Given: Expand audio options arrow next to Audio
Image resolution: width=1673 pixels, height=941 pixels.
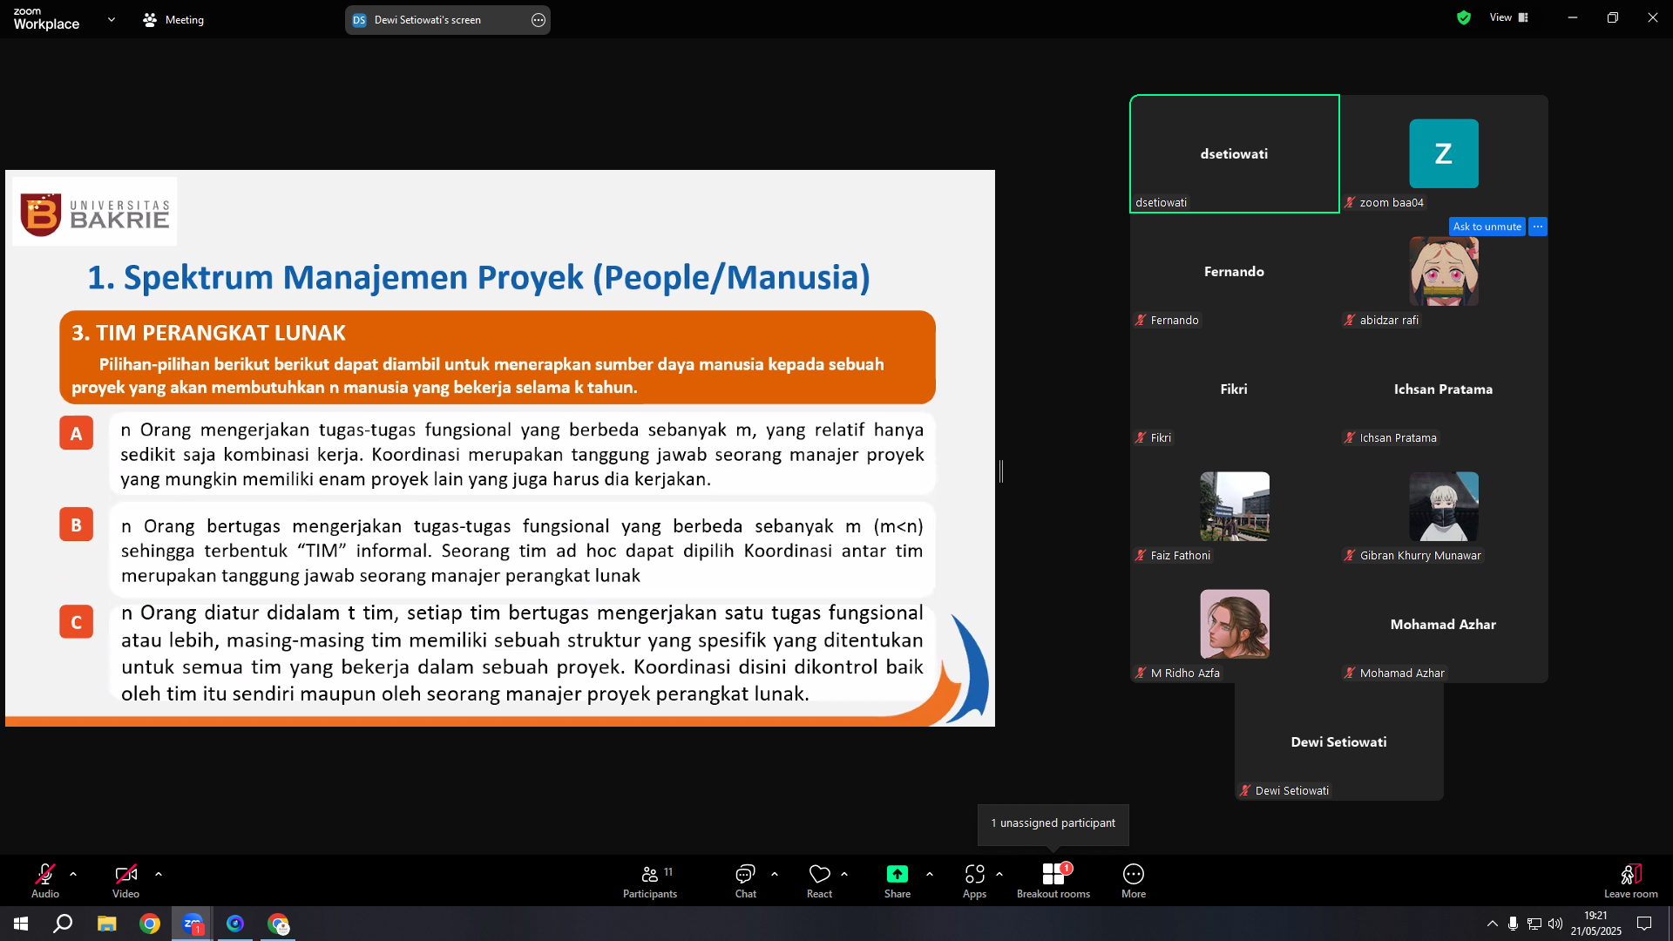Looking at the screenshot, I should pyautogui.click(x=73, y=874).
